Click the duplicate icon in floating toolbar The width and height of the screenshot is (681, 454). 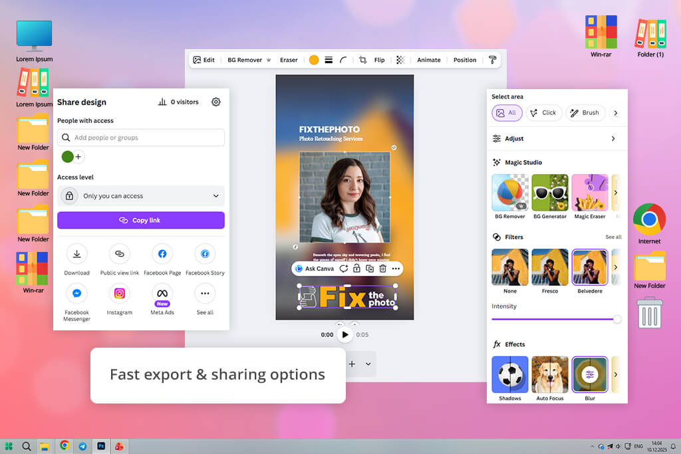point(370,269)
